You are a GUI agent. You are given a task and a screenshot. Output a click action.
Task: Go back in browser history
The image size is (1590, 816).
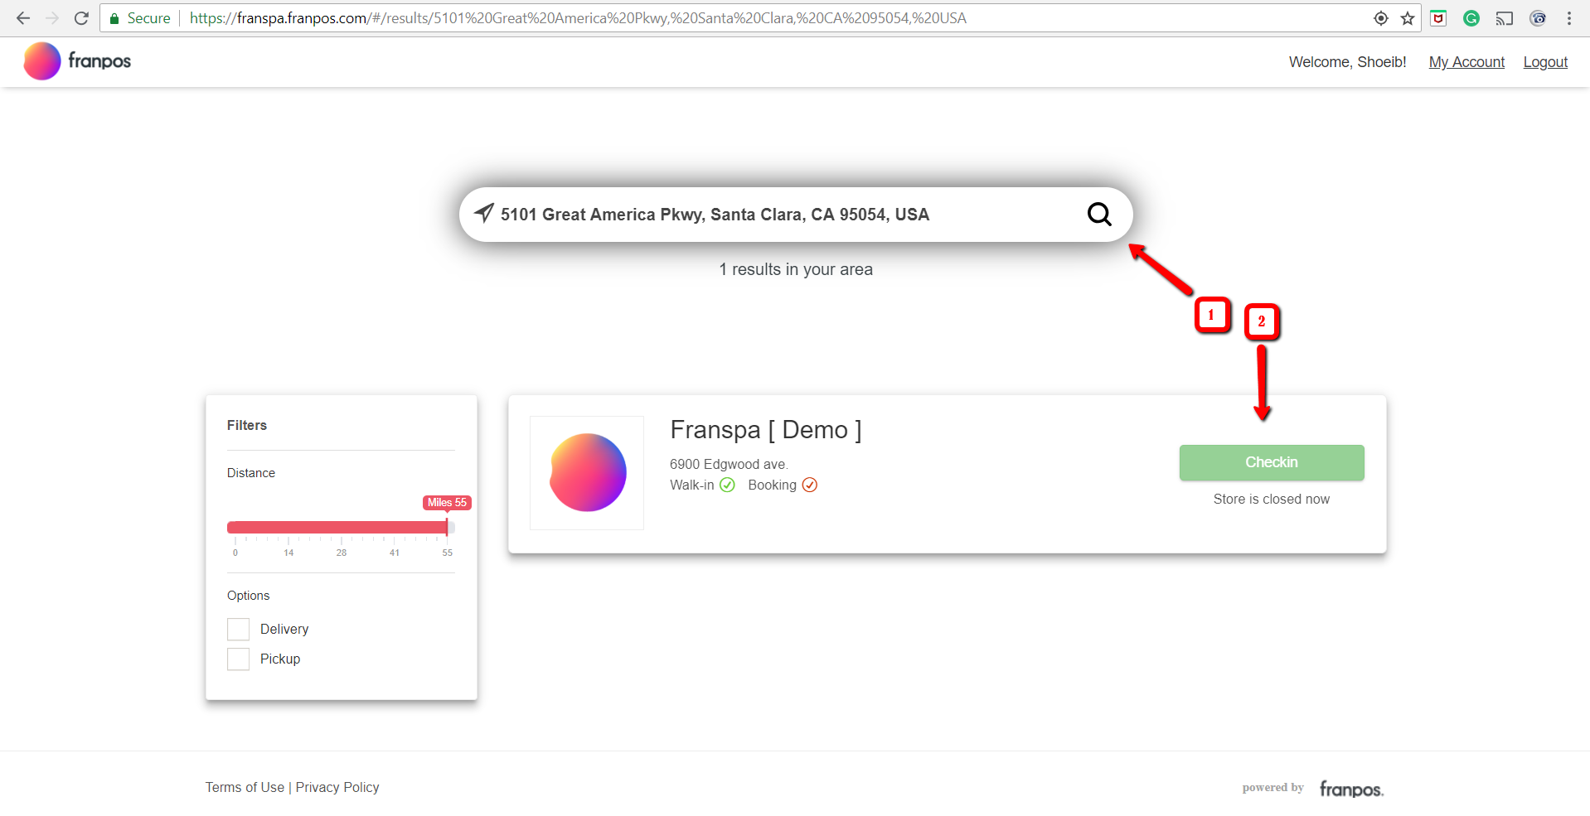tap(23, 18)
